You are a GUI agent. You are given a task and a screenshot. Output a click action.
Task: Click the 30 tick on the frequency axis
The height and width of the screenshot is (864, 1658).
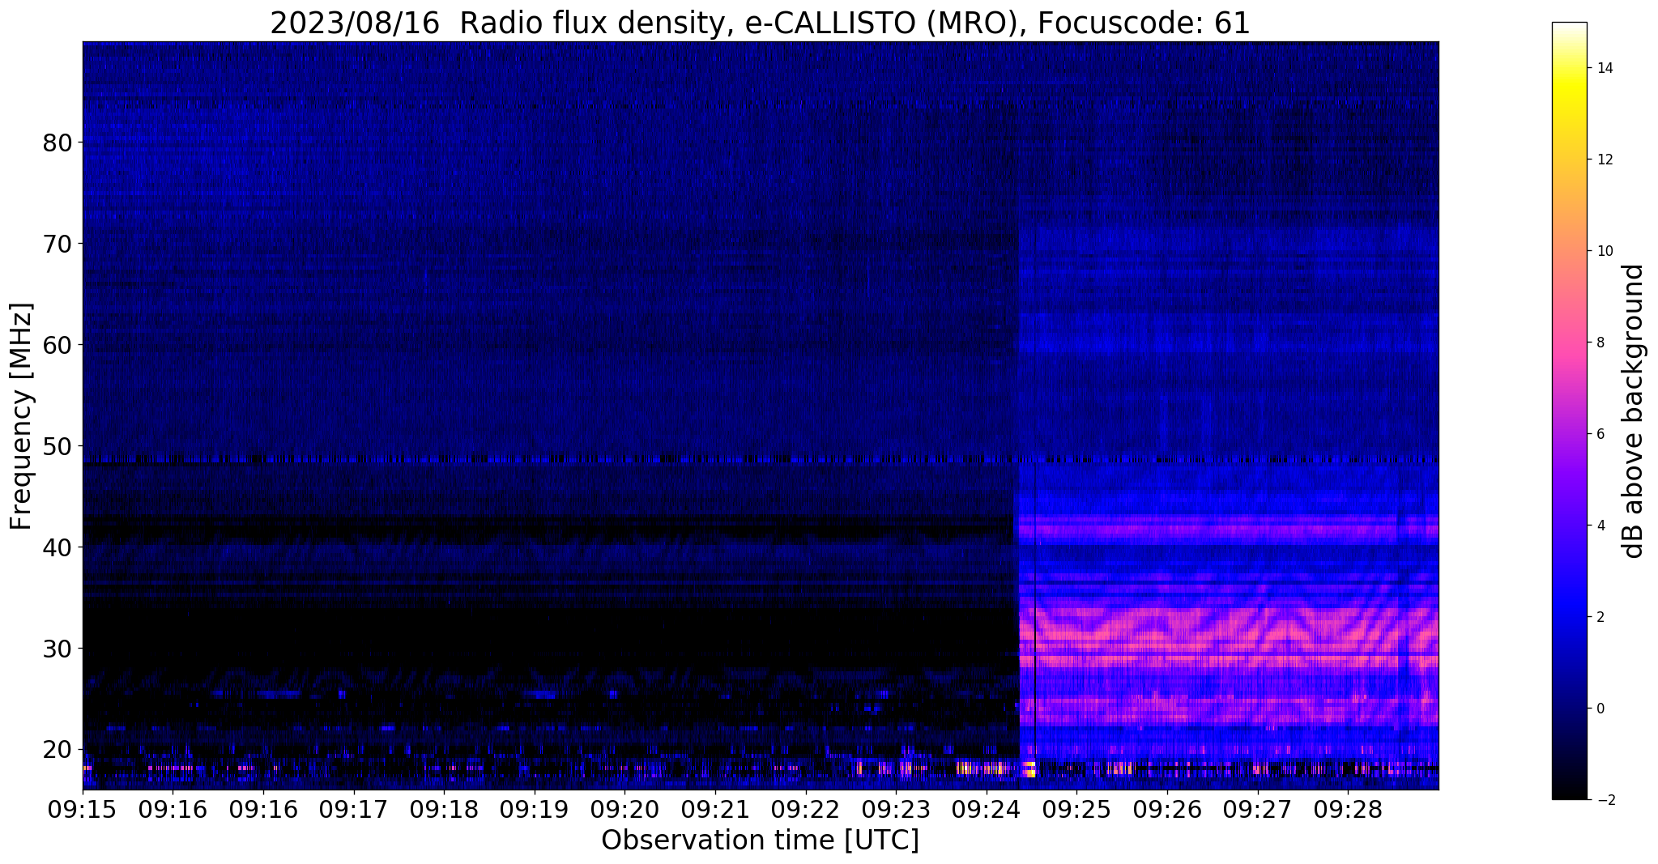pyautogui.click(x=58, y=649)
